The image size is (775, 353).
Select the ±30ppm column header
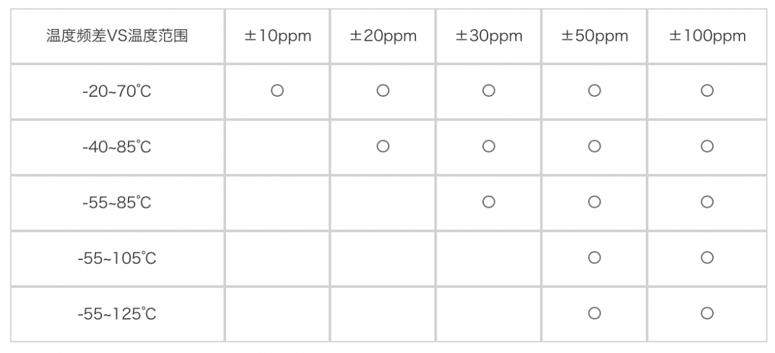coord(489,36)
